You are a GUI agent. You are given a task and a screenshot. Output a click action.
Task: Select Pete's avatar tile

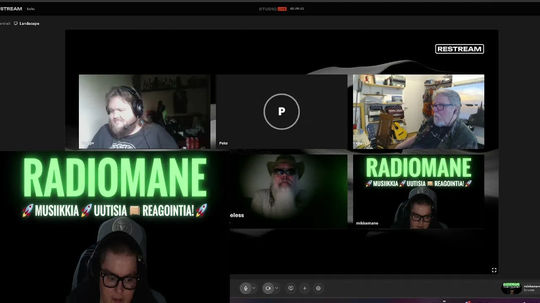(x=281, y=112)
